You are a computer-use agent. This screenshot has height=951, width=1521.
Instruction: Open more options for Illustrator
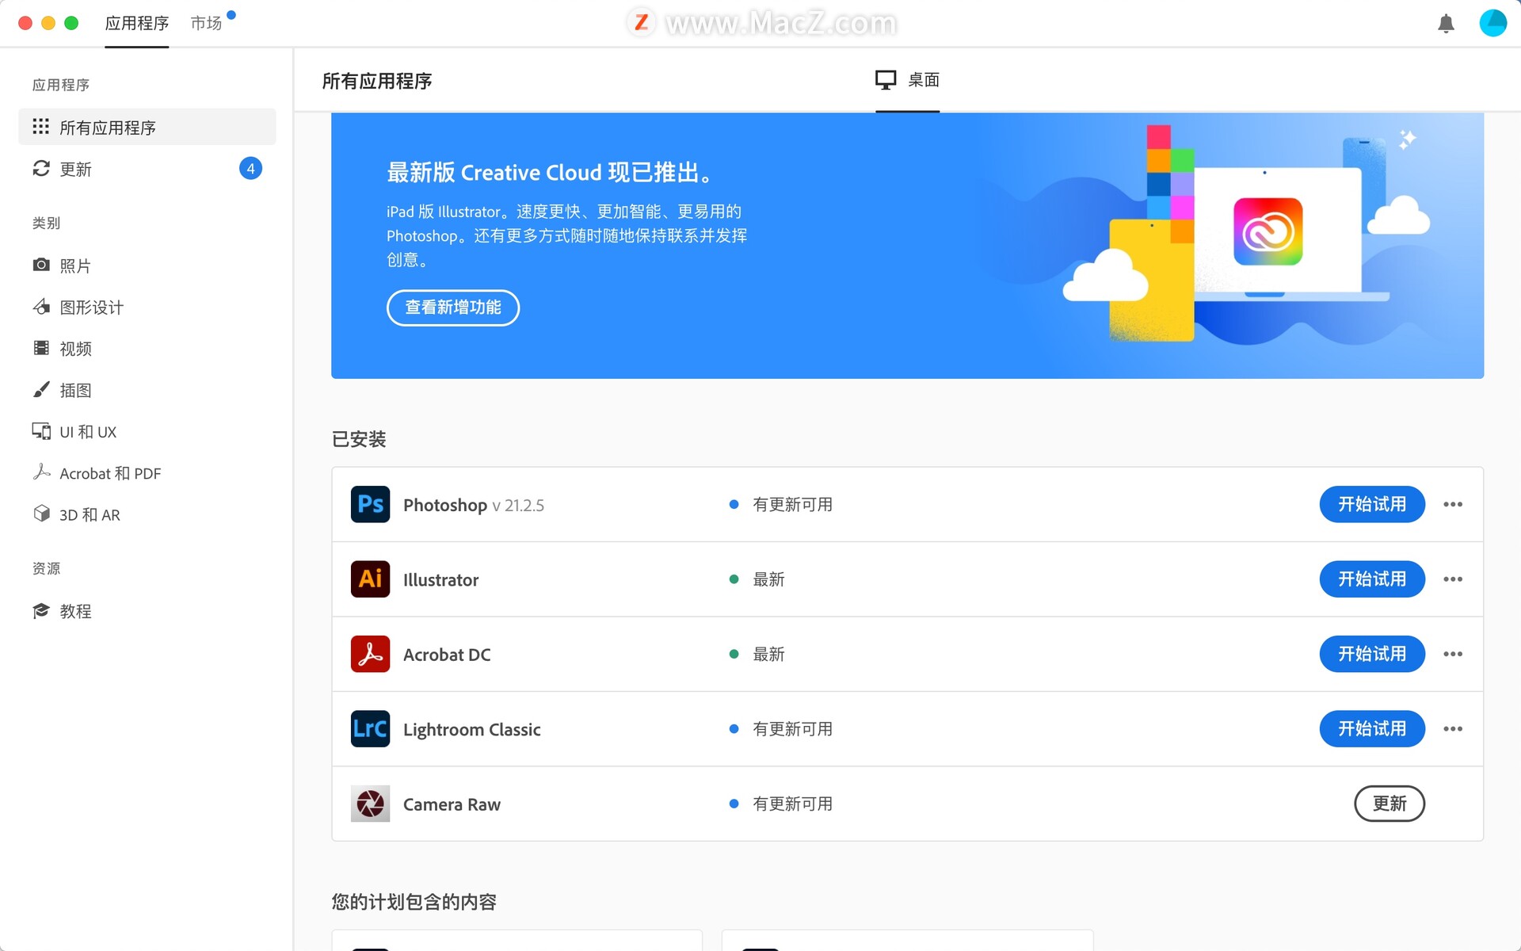click(x=1452, y=579)
